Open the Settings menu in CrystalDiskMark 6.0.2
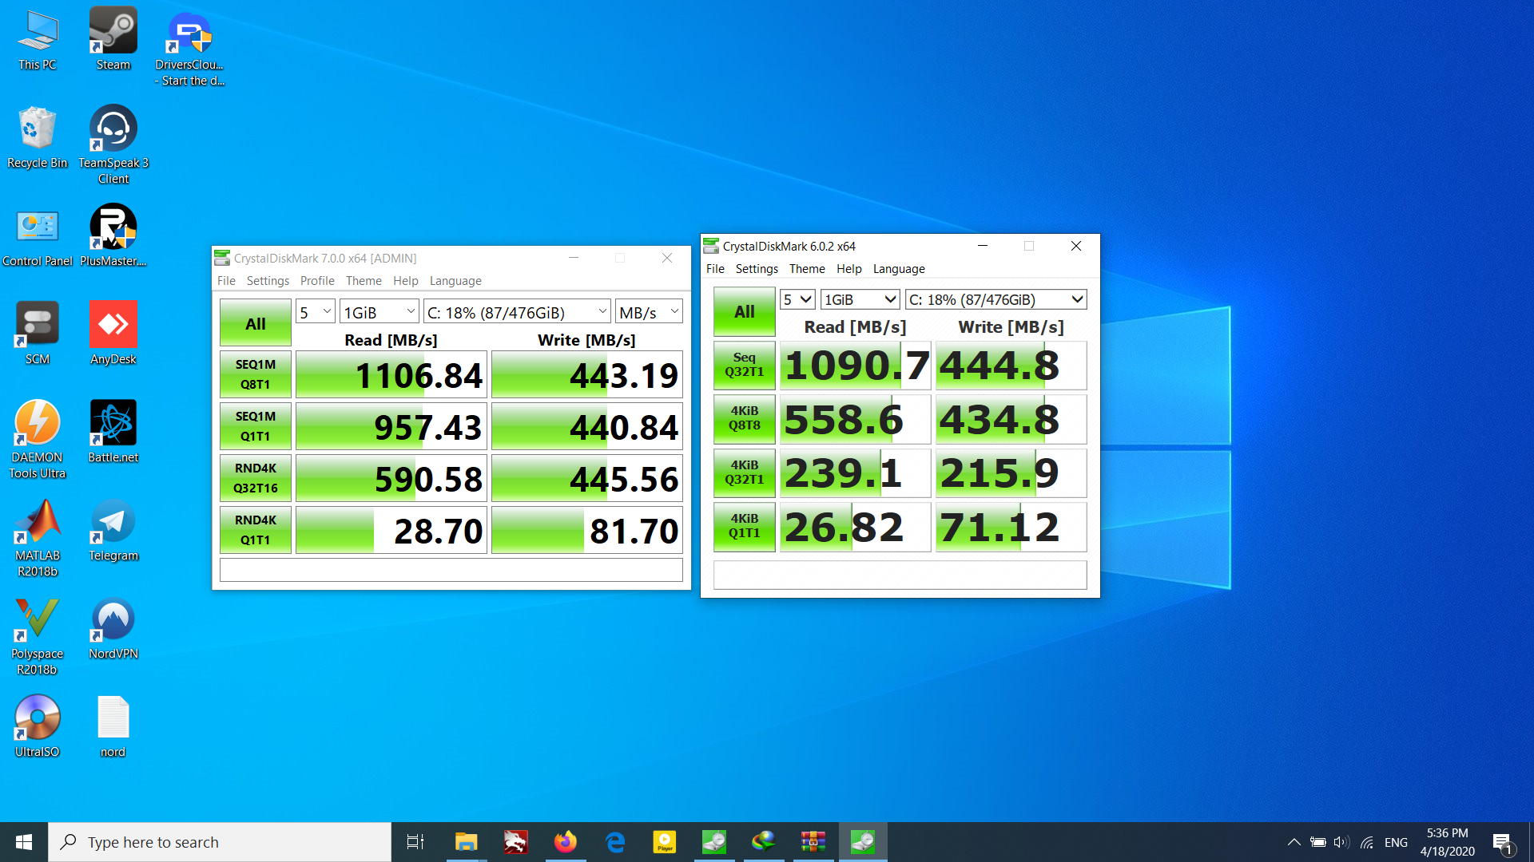Screen dimensions: 1534x862 coord(757,269)
